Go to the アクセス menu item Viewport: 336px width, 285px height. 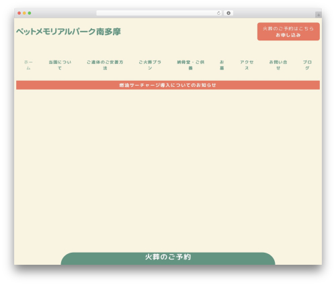[x=247, y=65]
